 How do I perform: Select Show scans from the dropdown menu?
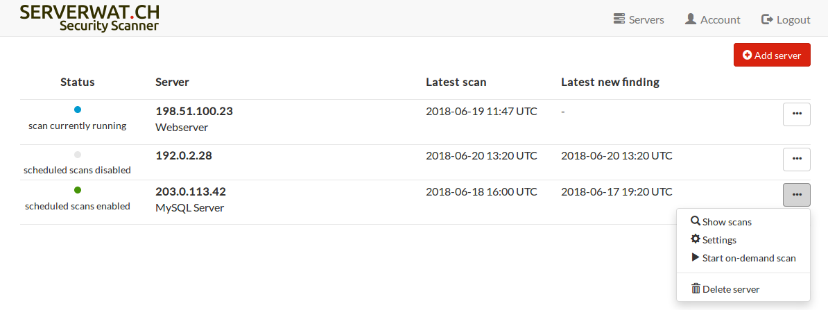tap(727, 222)
